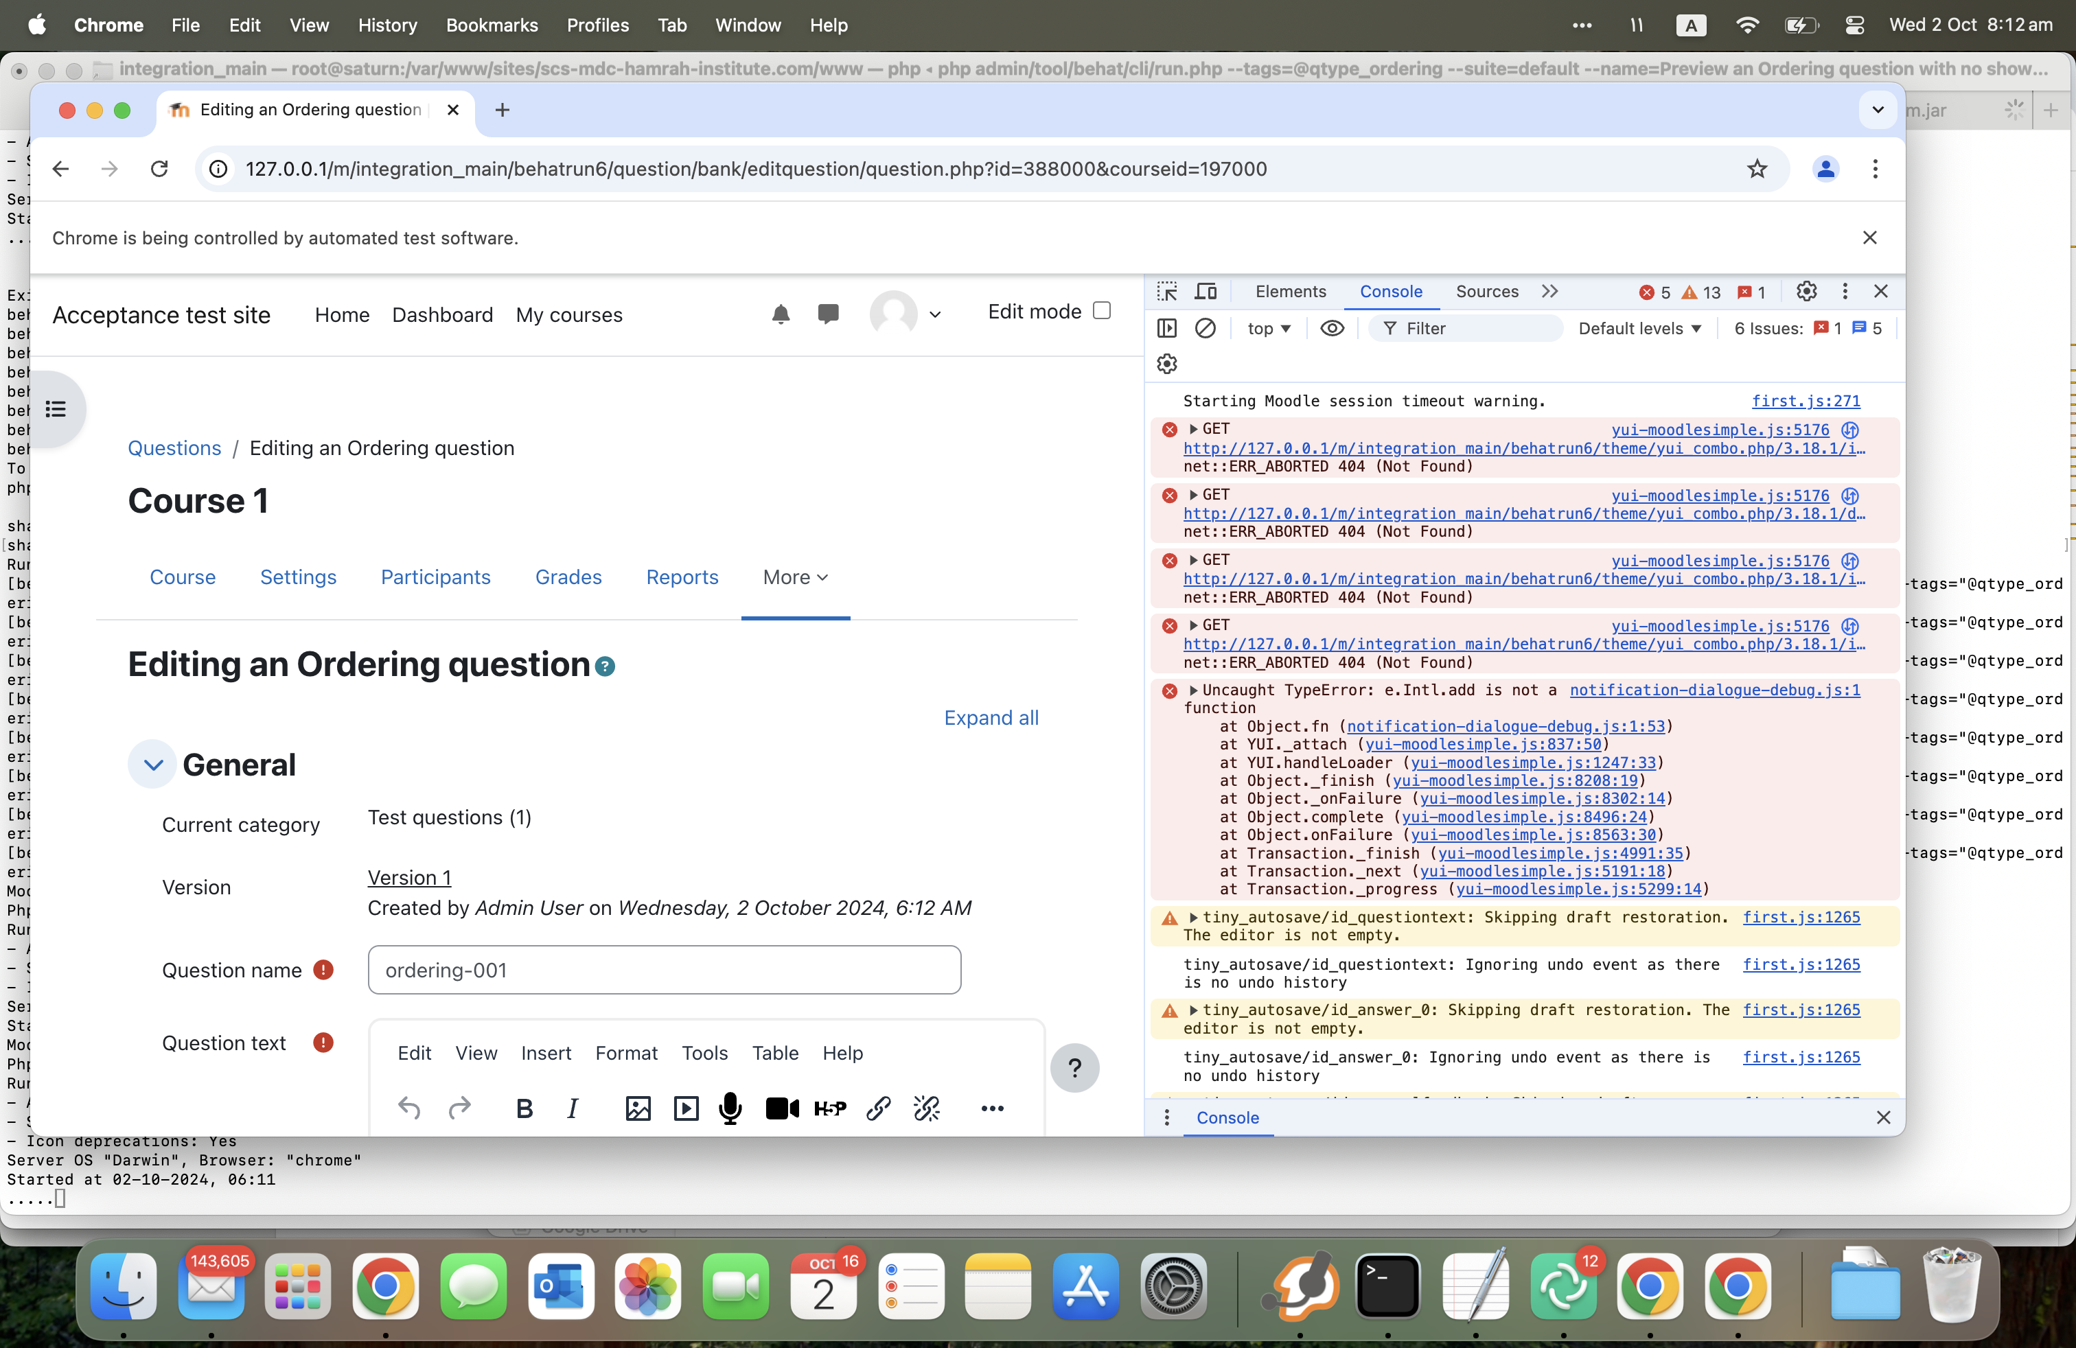Screen dimensions: 2076x1348
Task: Open the editor Format menu
Action: click(x=626, y=1054)
